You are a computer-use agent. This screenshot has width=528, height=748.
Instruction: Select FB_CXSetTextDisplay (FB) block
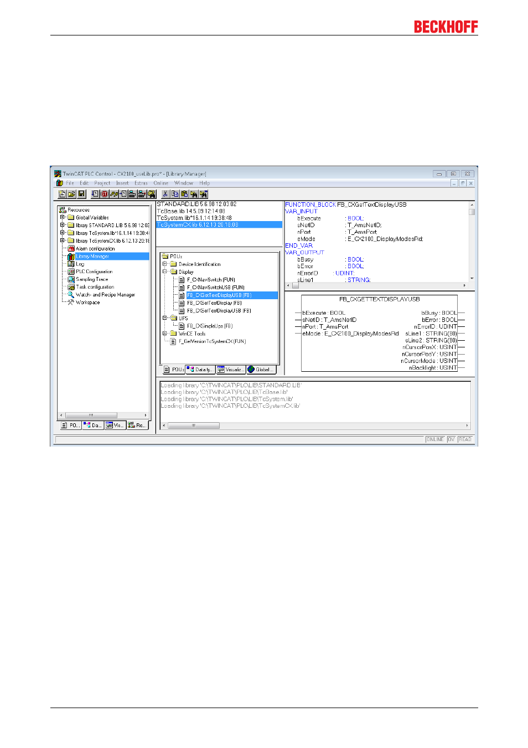[x=214, y=303]
